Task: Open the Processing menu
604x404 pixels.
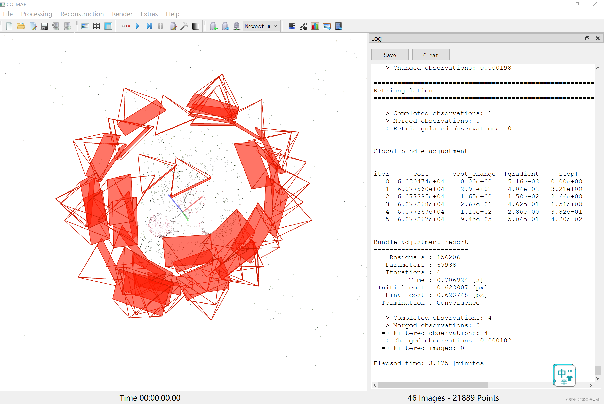Action: point(36,14)
